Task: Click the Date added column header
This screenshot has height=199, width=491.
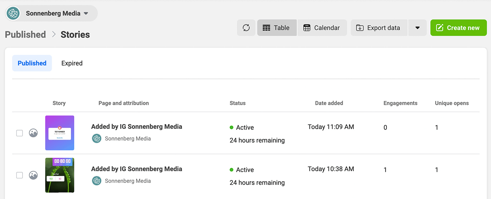Action: click(329, 103)
